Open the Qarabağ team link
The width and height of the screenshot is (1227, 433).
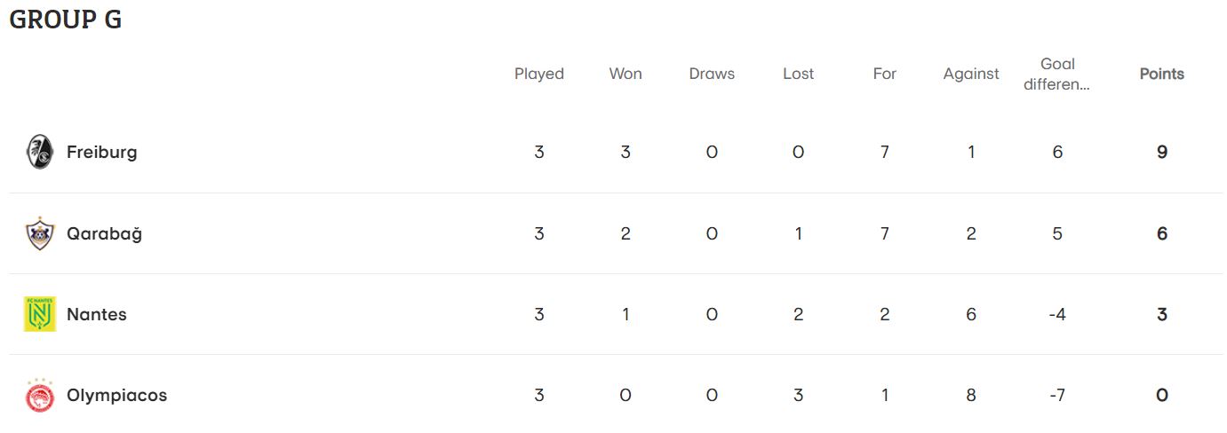(x=104, y=233)
